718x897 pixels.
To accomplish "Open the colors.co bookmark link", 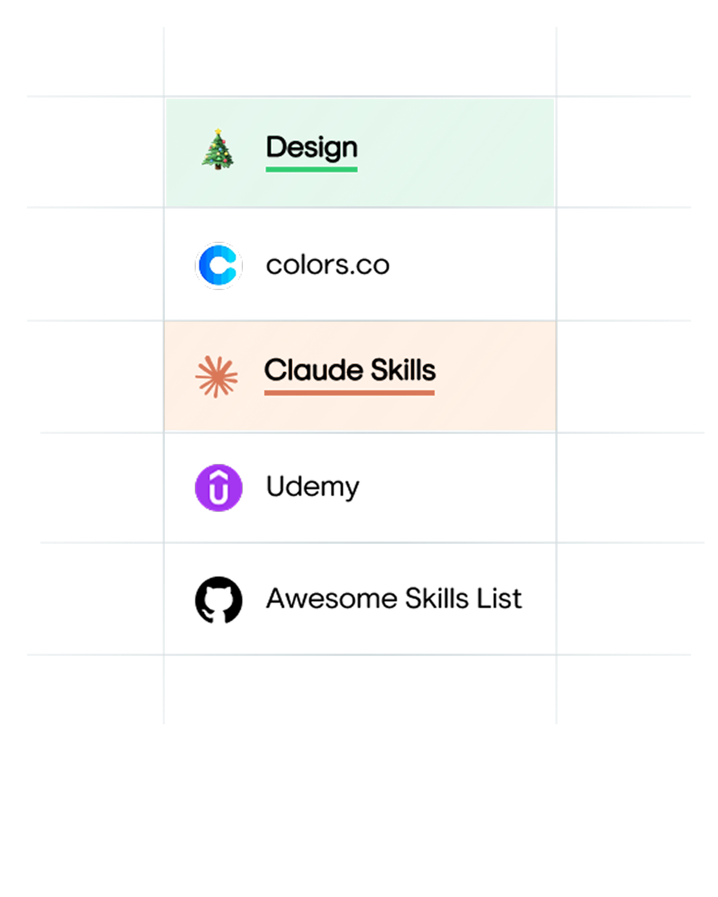I will pyautogui.click(x=328, y=265).
